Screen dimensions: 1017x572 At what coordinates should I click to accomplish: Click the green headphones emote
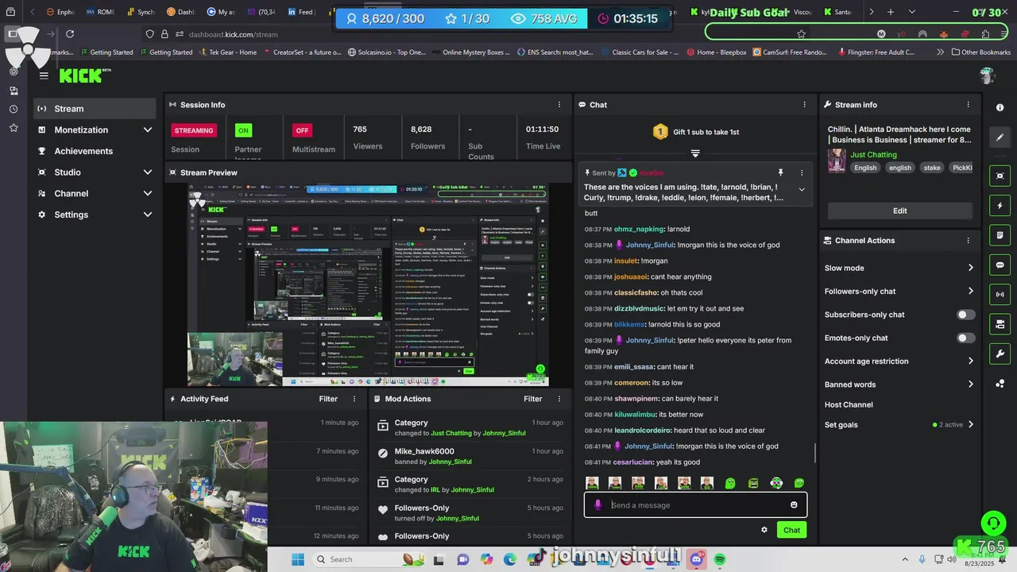(776, 483)
